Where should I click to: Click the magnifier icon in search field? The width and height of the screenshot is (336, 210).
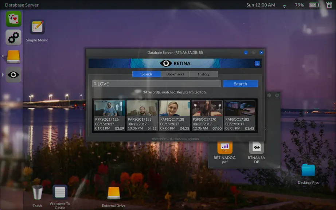click(95, 83)
